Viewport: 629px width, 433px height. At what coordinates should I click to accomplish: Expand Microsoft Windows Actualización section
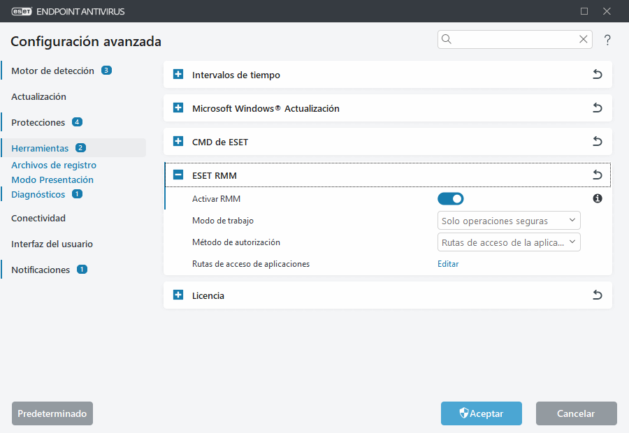[x=178, y=108]
